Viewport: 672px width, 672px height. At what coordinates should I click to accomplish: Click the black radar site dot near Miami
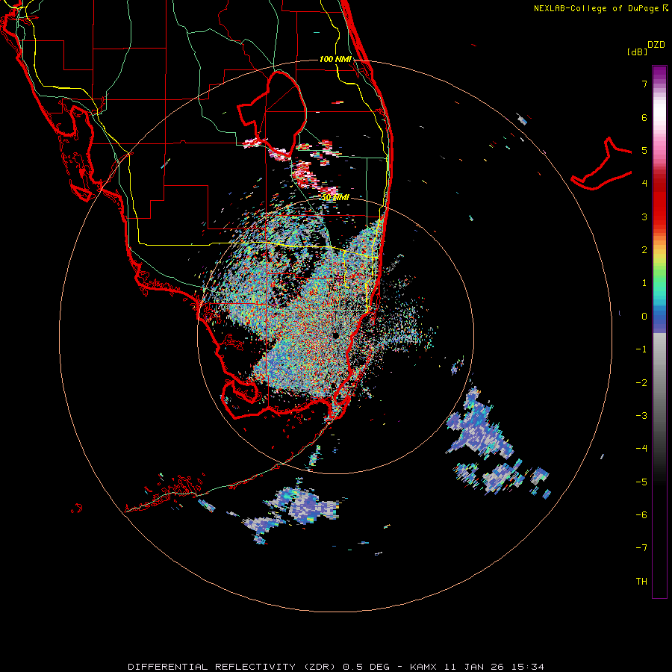coord(336,335)
